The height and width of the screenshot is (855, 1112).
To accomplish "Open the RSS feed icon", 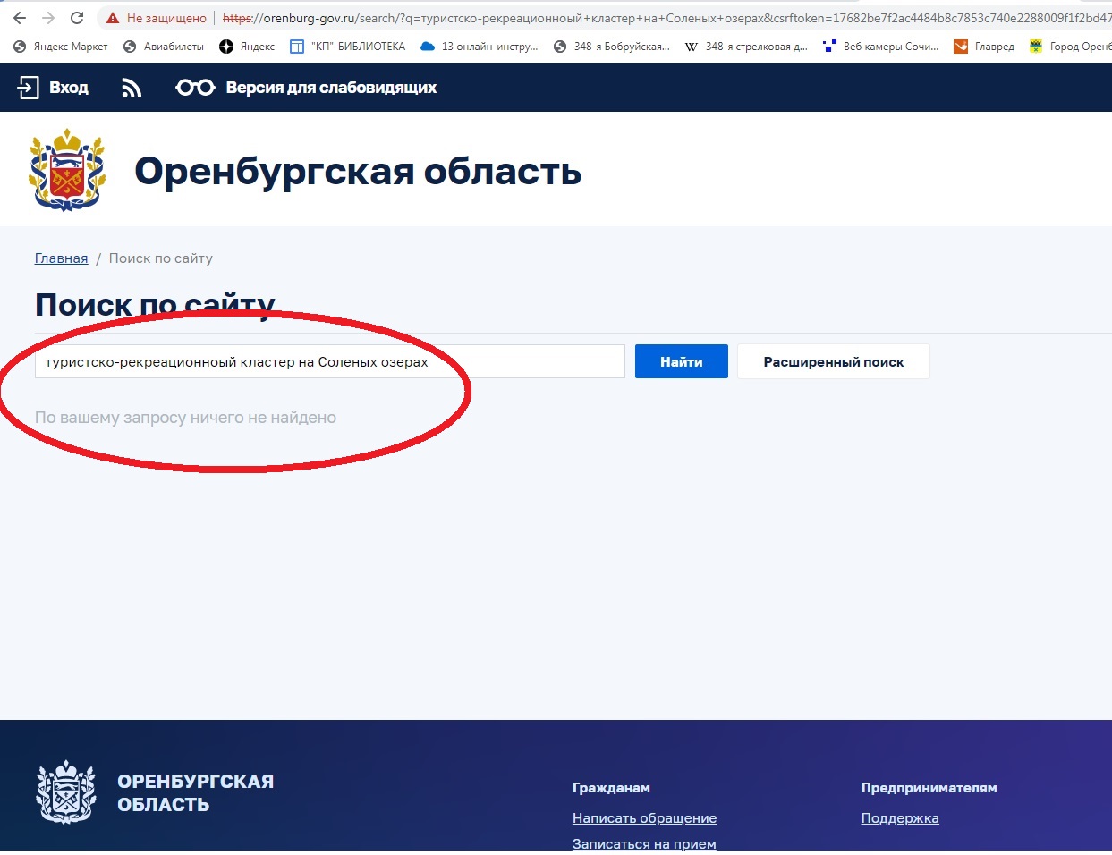I will [132, 88].
